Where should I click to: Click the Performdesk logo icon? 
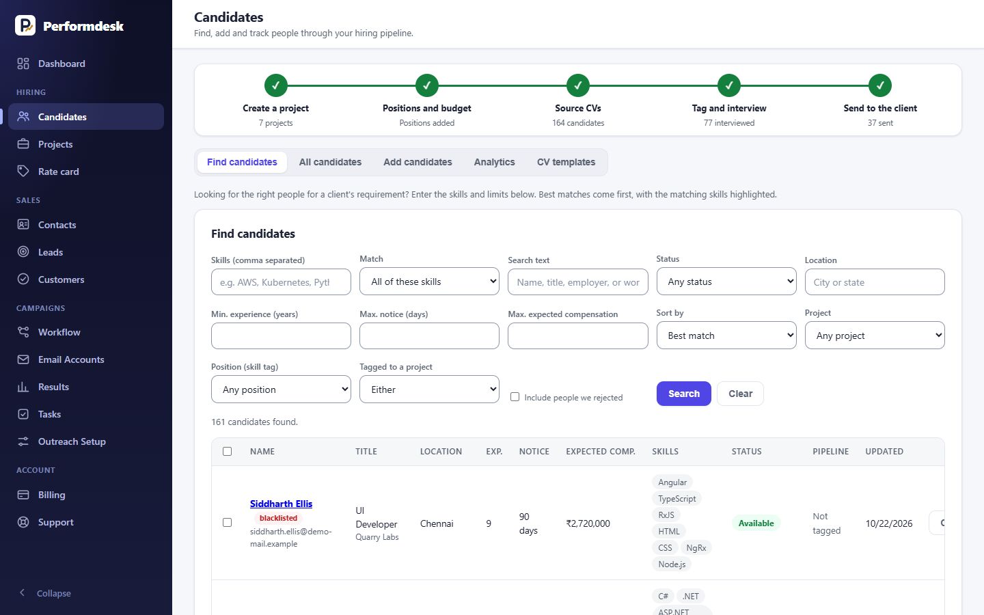tap(25, 25)
